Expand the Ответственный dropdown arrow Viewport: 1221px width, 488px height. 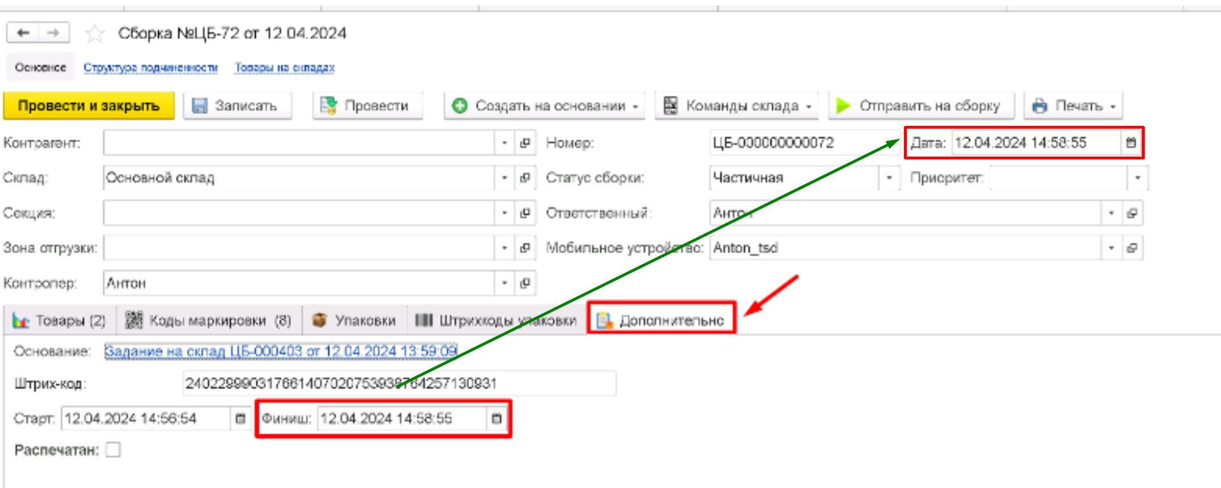(1111, 213)
